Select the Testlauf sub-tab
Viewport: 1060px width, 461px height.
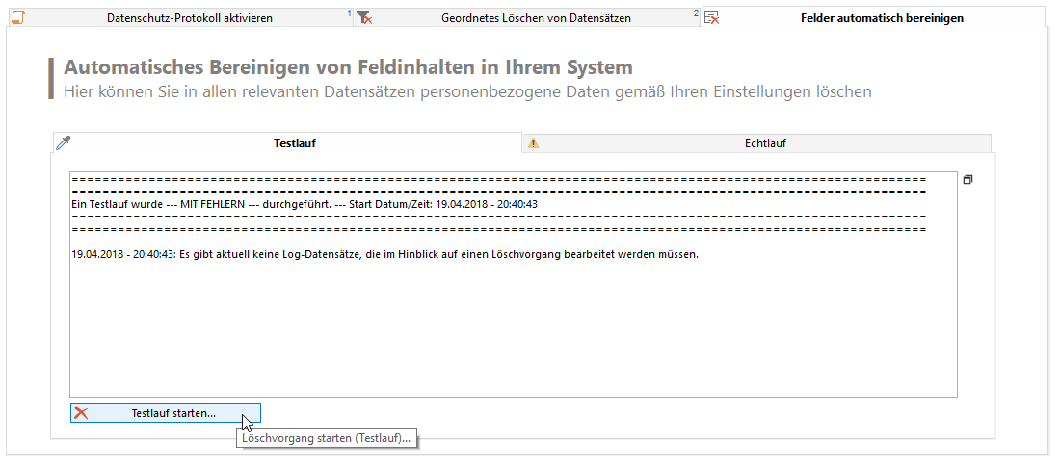295,143
